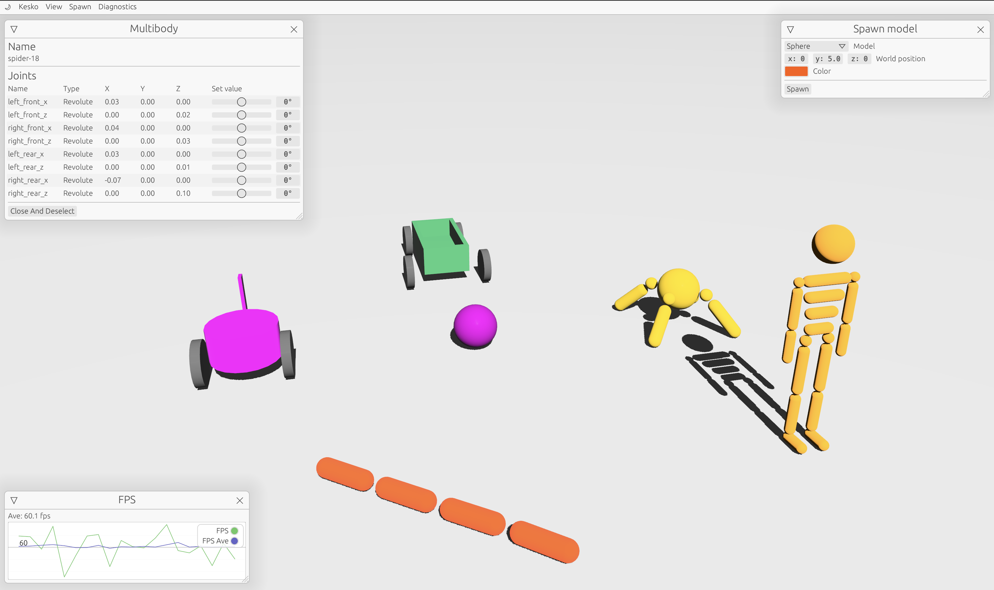Open the Diagnostics menu
This screenshot has width=994, height=590.
(117, 7)
